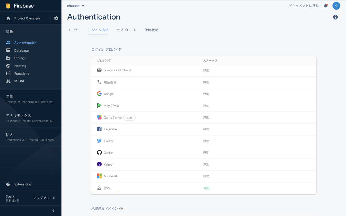Click the GitHub octocat icon
The height and width of the screenshot is (216, 346).
[99, 152]
